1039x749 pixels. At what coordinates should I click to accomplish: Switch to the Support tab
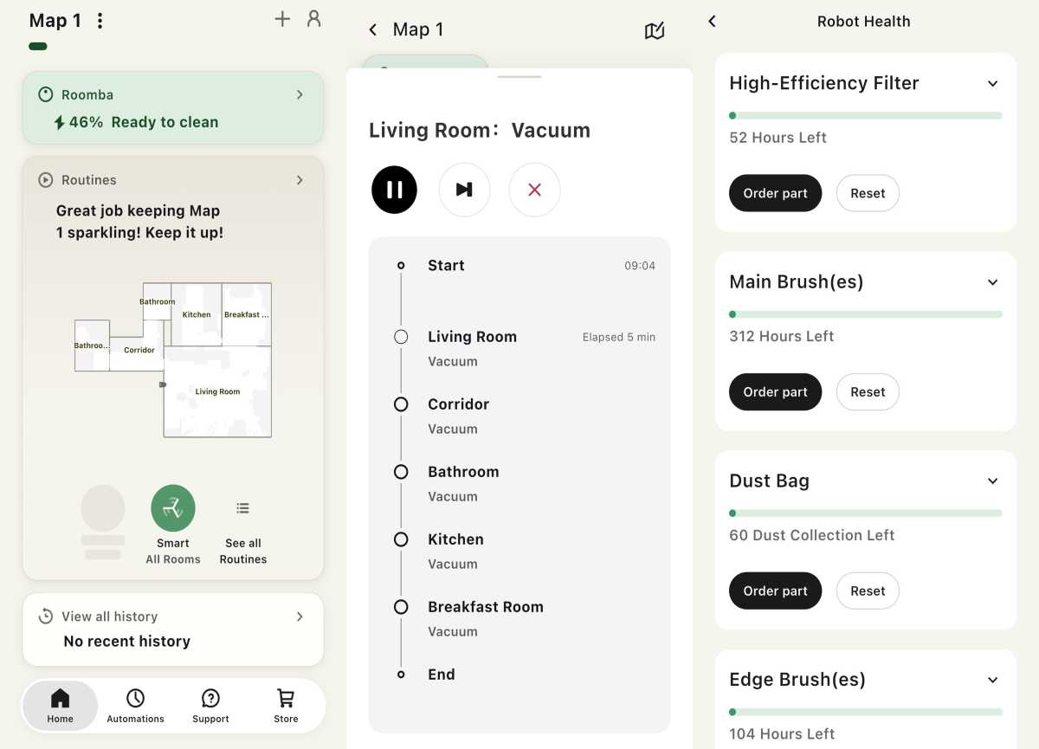point(210,706)
